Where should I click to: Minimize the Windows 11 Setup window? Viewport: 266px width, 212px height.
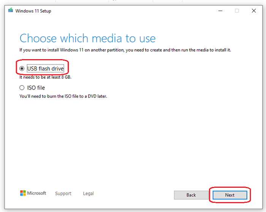(220, 11)
